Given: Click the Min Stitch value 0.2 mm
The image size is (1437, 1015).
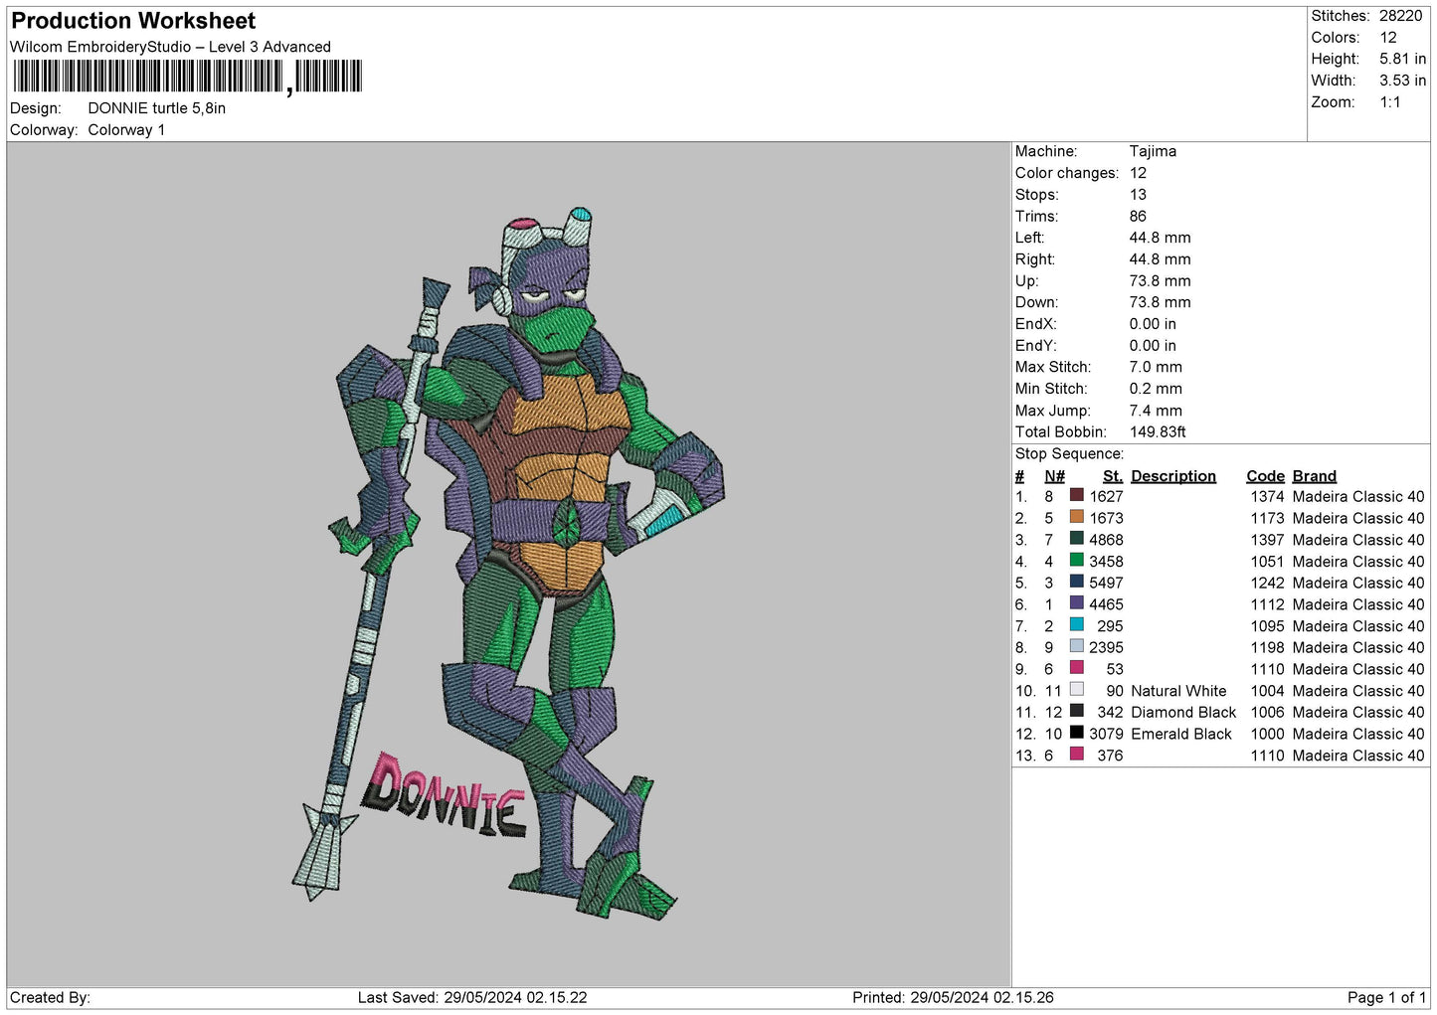Looking at the screenshot, I should (1156, 389).
